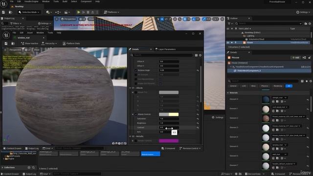Viewport: 313px width, 176px height.
Task: Toggle visibility of House in Outliner
Action: (228, 43)
